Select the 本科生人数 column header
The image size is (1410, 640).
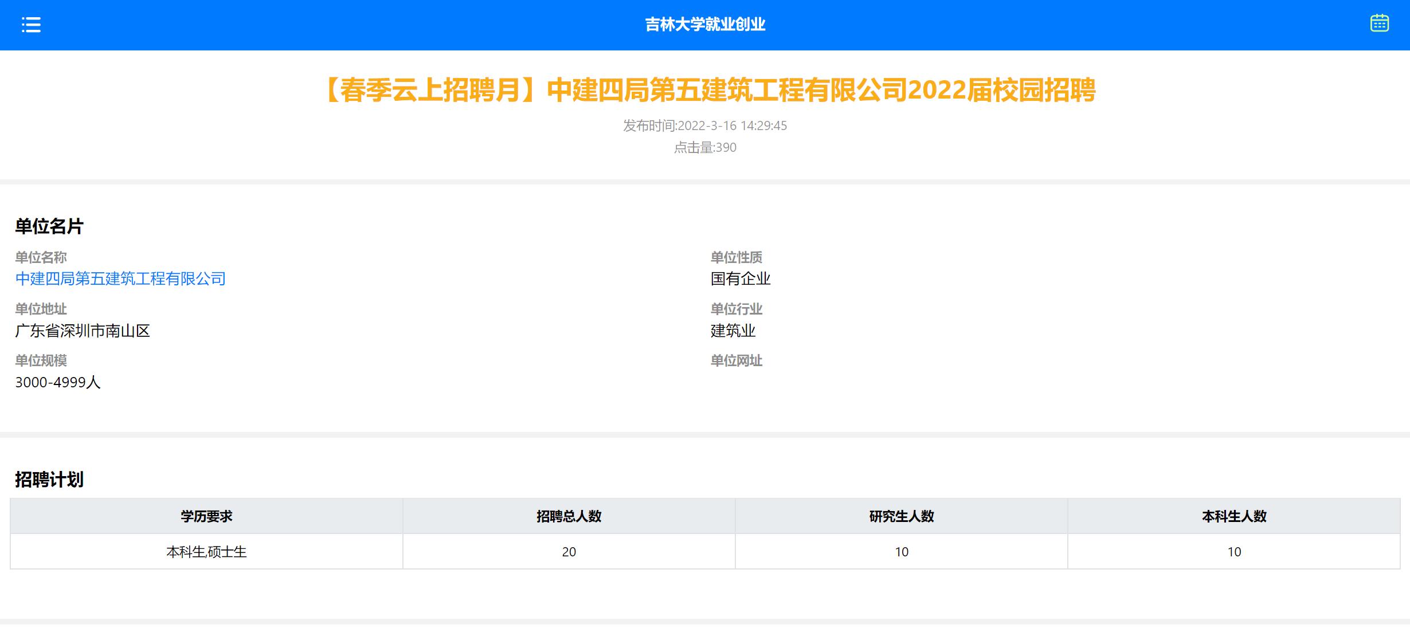click(1233, 516)
